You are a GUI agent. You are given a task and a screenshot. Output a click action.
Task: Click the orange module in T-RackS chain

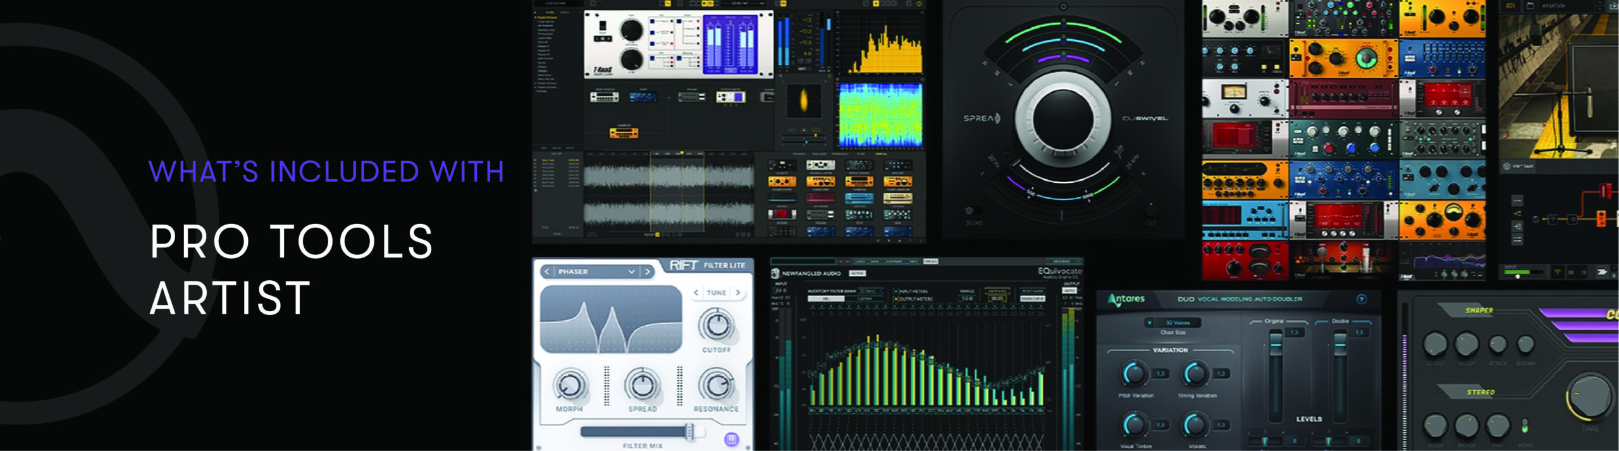coord(624,133)
